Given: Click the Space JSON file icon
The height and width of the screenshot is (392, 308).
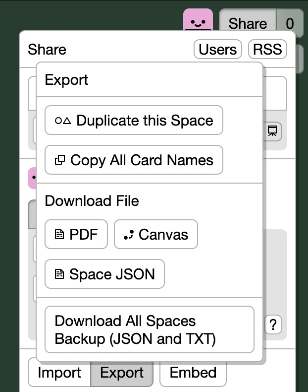Looking at the screenshot, I should tap(59, 274).
